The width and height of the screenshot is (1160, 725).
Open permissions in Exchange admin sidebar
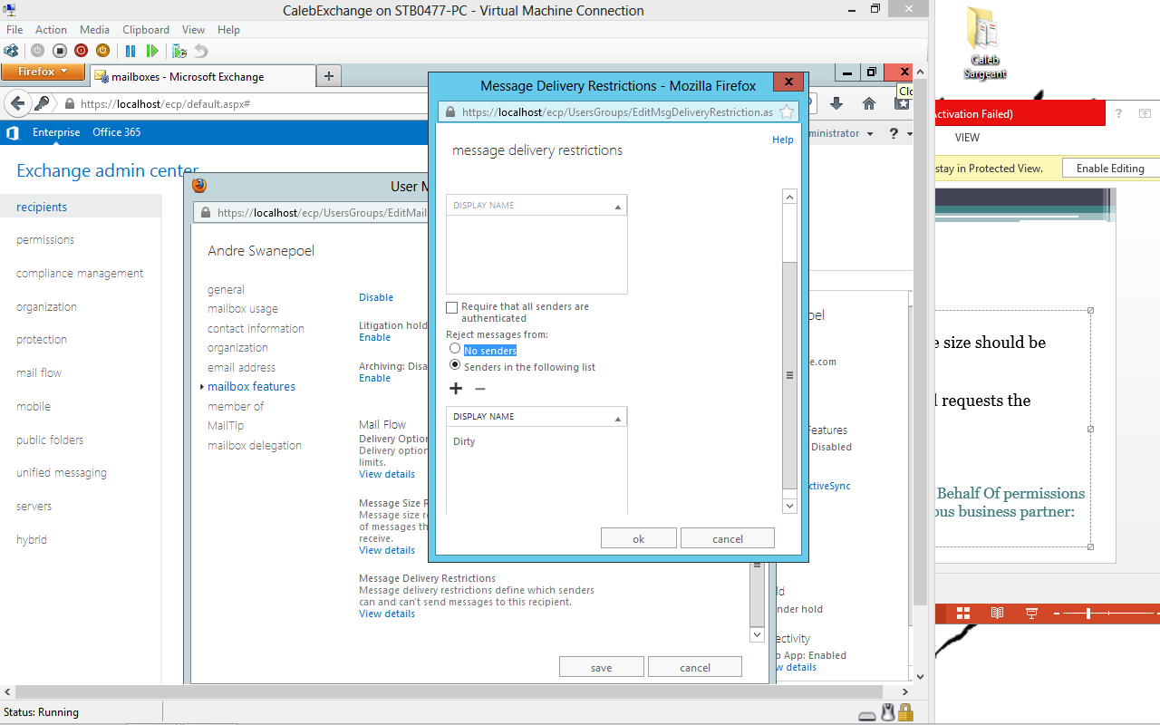click(45, 239)
